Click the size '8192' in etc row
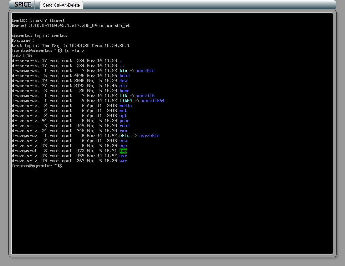345x266 pixels. click(79, 86)
